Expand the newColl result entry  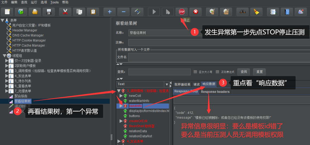pos(121,96)
